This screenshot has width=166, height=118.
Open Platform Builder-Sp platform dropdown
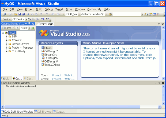point(106,14)
